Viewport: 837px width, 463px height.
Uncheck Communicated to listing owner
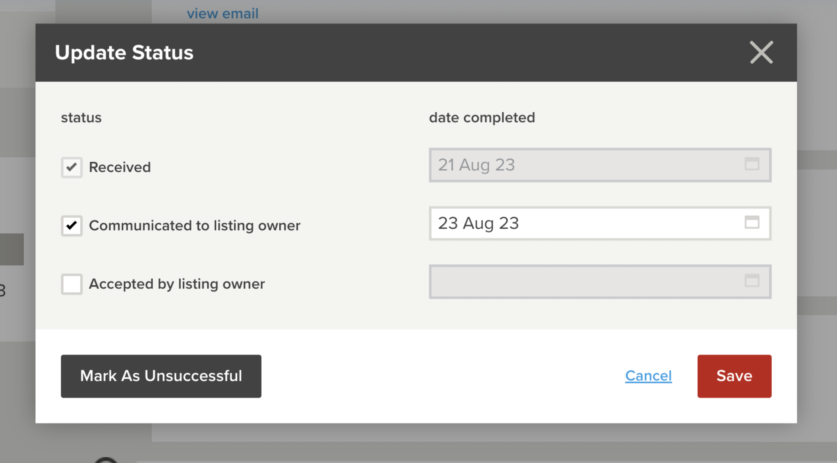coord(72,226)
